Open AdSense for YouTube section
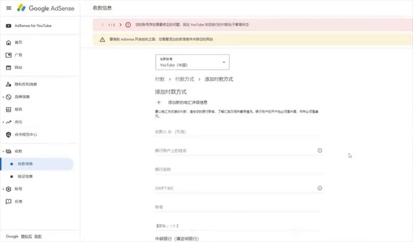This screenshot has width=413, height=242. coord(33,26)
